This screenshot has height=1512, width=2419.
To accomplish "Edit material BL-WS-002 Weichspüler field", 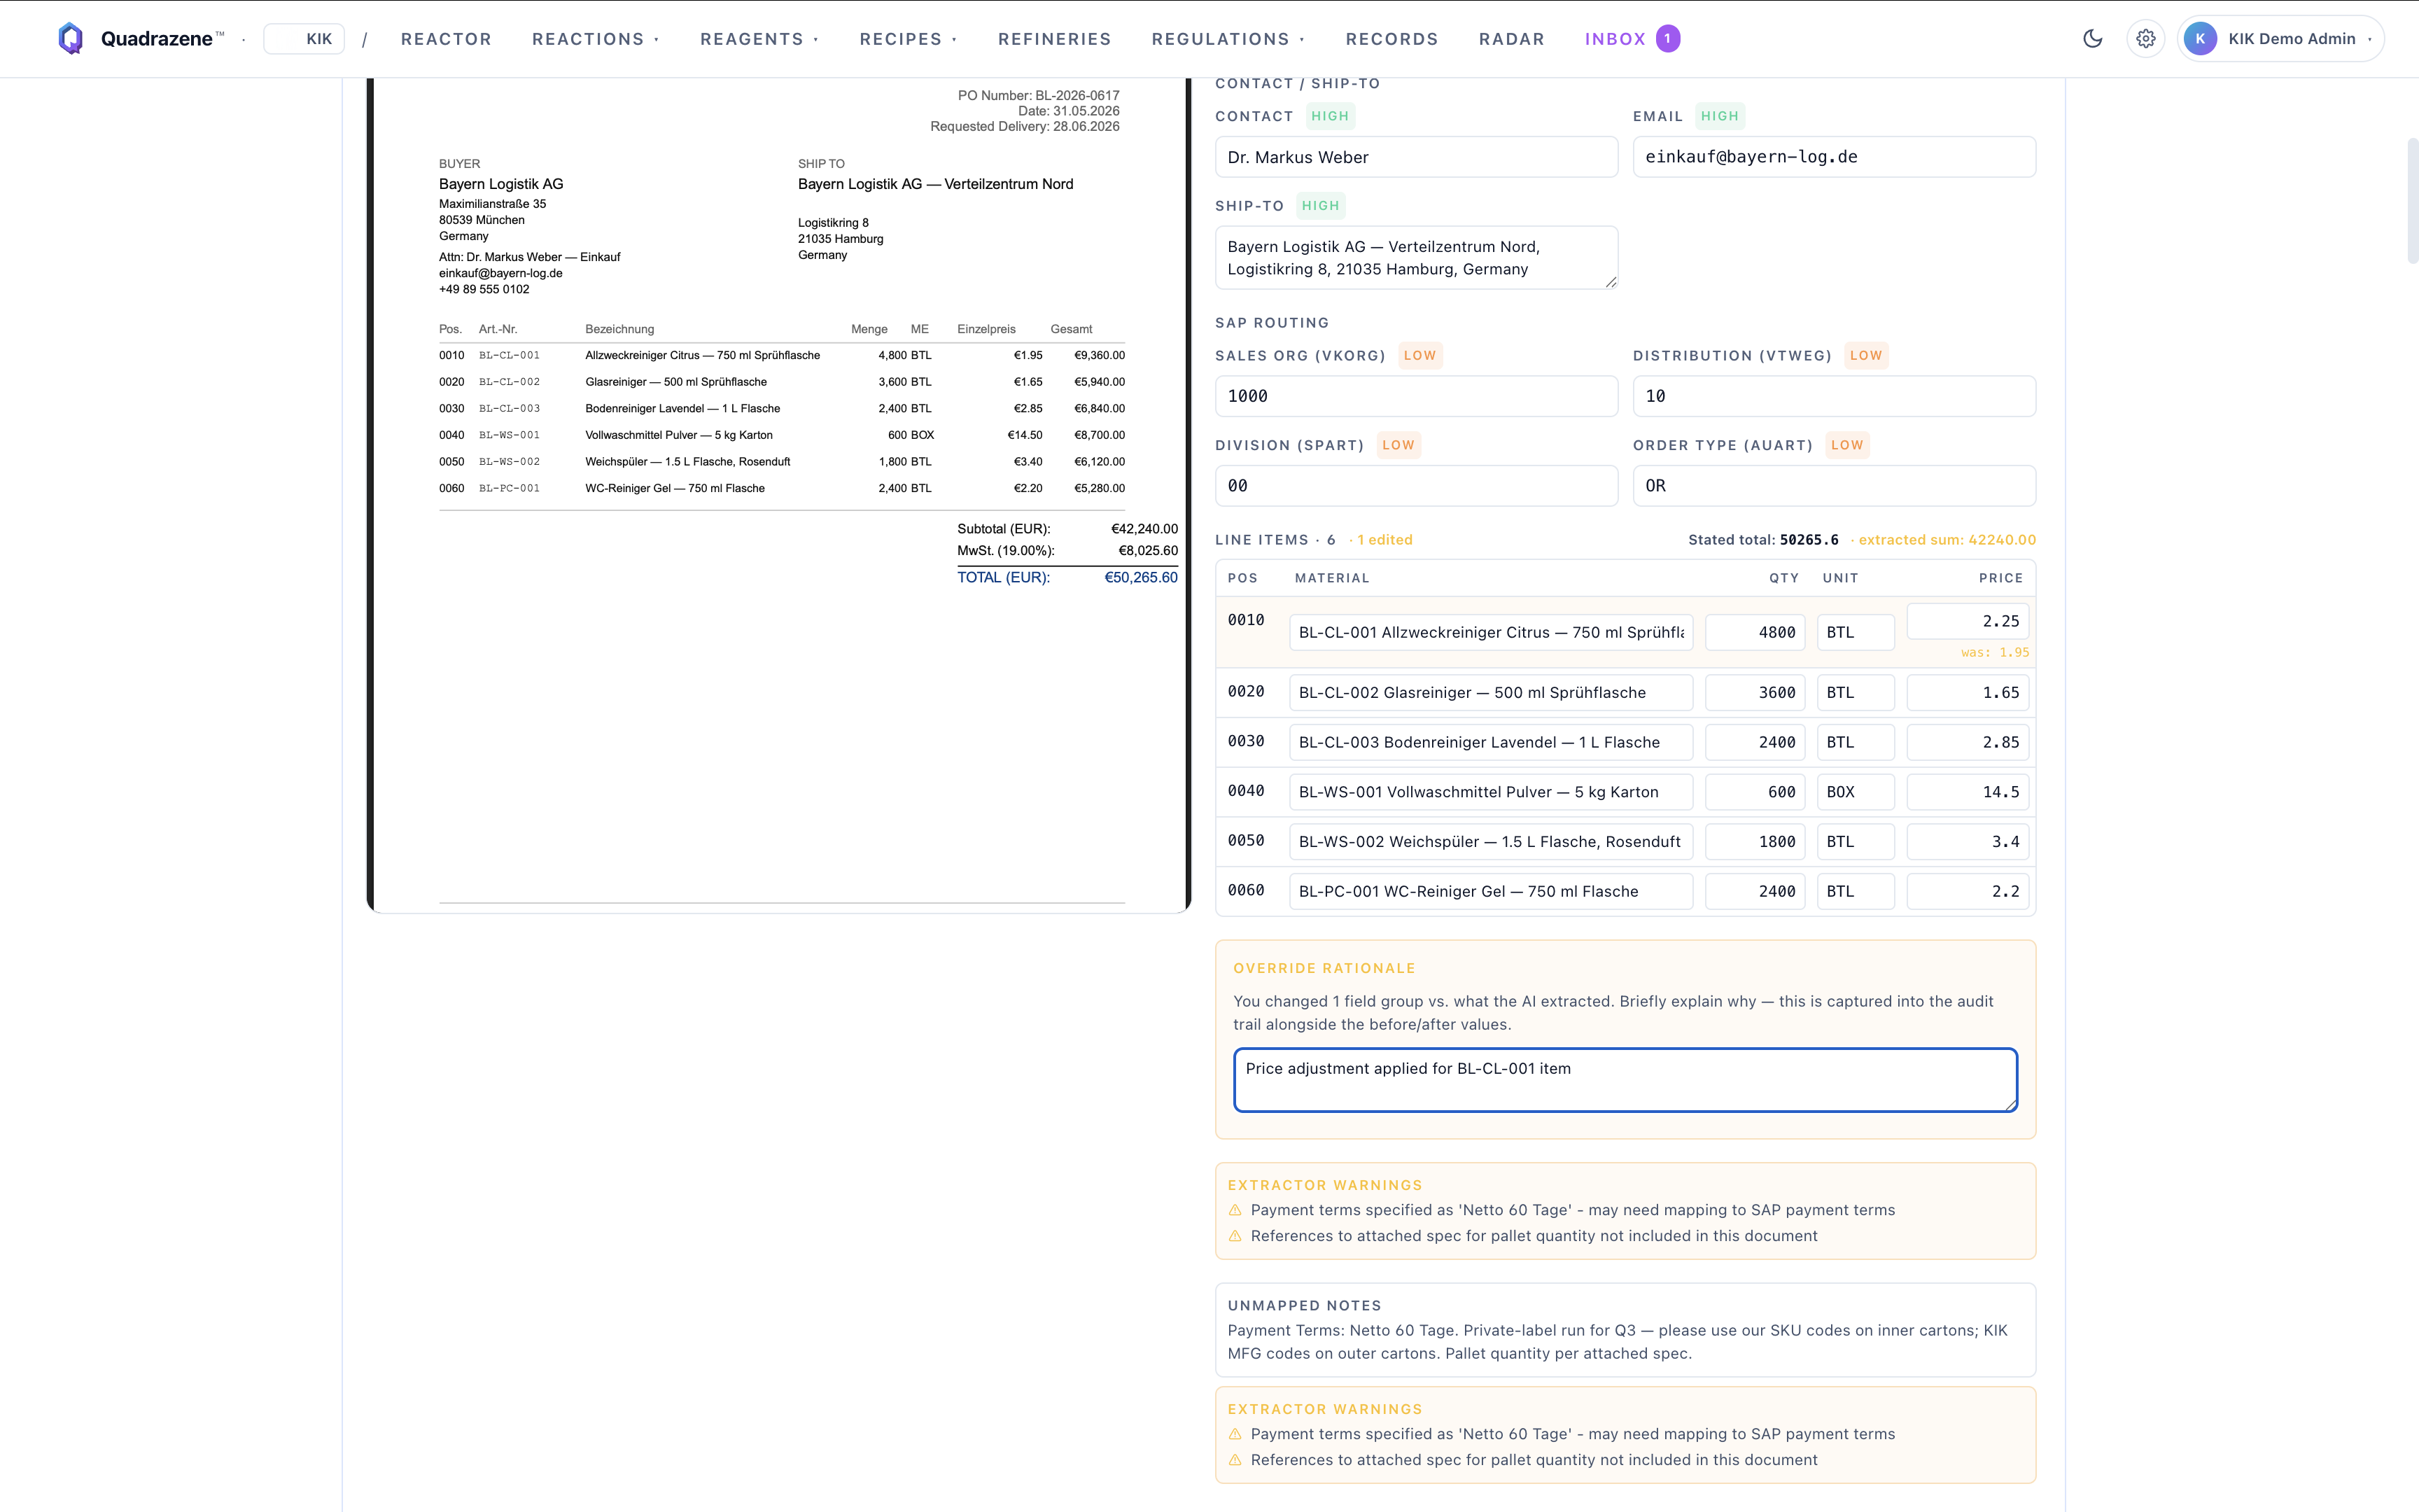I will (1490, 842).
